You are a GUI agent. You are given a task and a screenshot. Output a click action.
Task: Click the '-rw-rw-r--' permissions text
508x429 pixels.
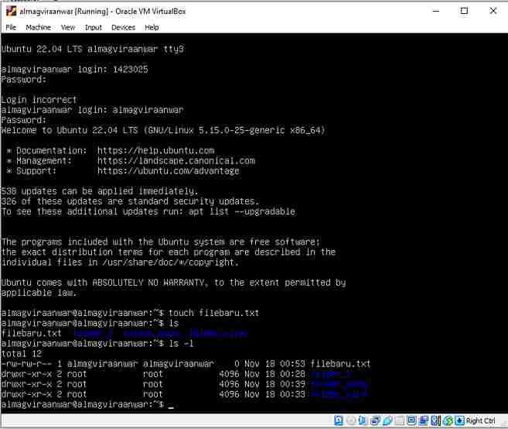(x=26, y=364)
